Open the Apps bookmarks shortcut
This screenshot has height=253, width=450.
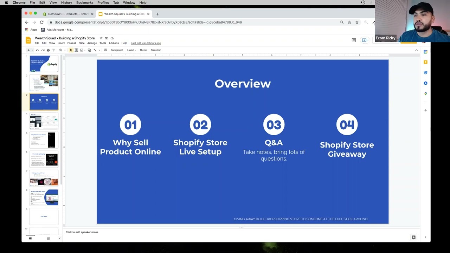31,30
